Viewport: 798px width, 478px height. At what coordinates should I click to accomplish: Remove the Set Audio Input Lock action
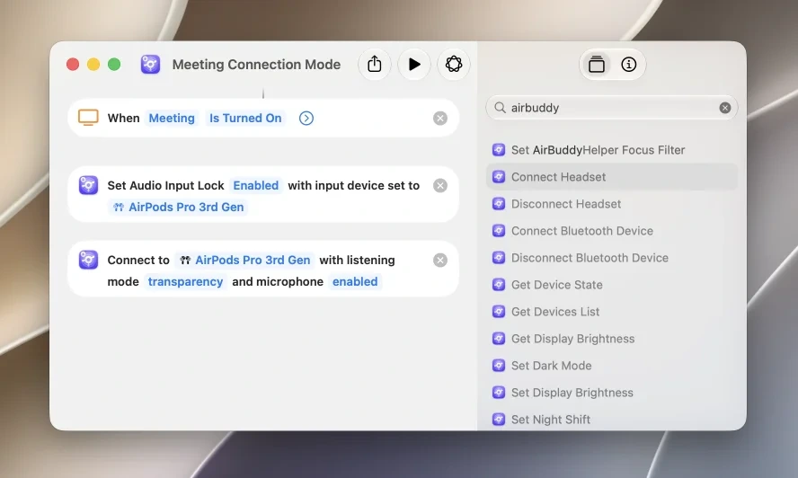pyautogui.click(x=440, y=185)
